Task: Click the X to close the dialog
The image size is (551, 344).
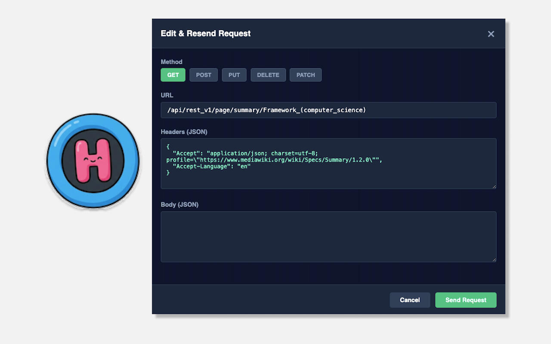Action: [x=491, y=34]
